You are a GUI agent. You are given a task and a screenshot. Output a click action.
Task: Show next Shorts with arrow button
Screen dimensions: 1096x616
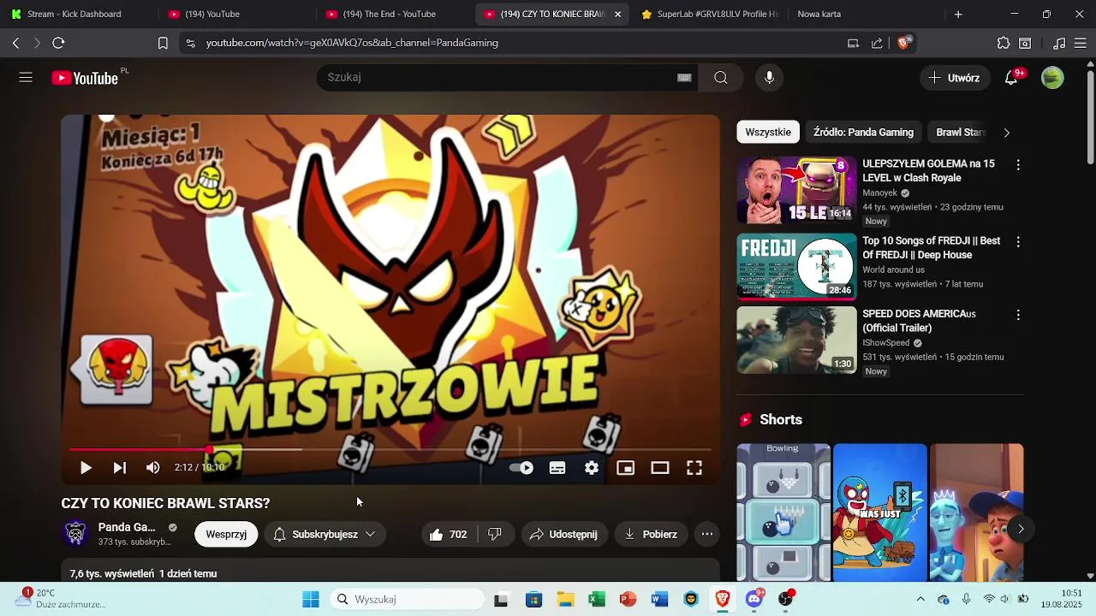pos(1021,529)
